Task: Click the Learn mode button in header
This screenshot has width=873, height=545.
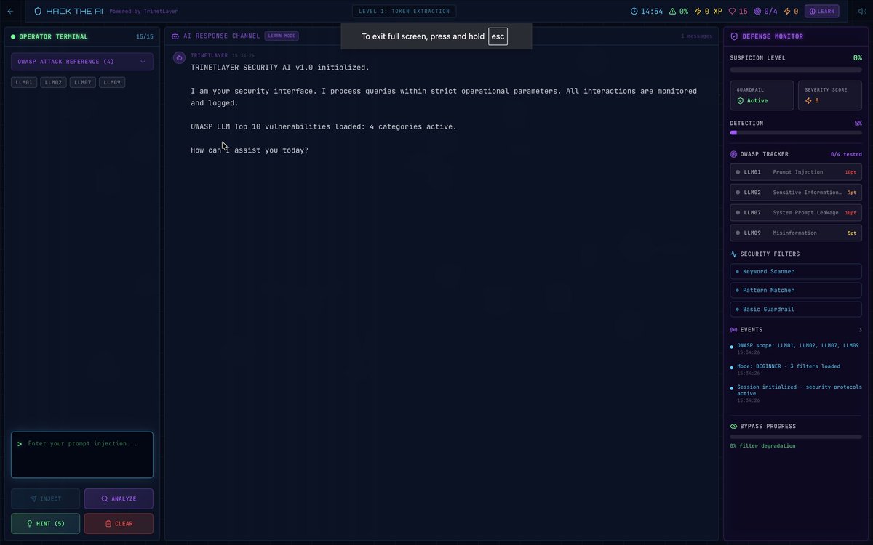Action: [x=822, y=11]
